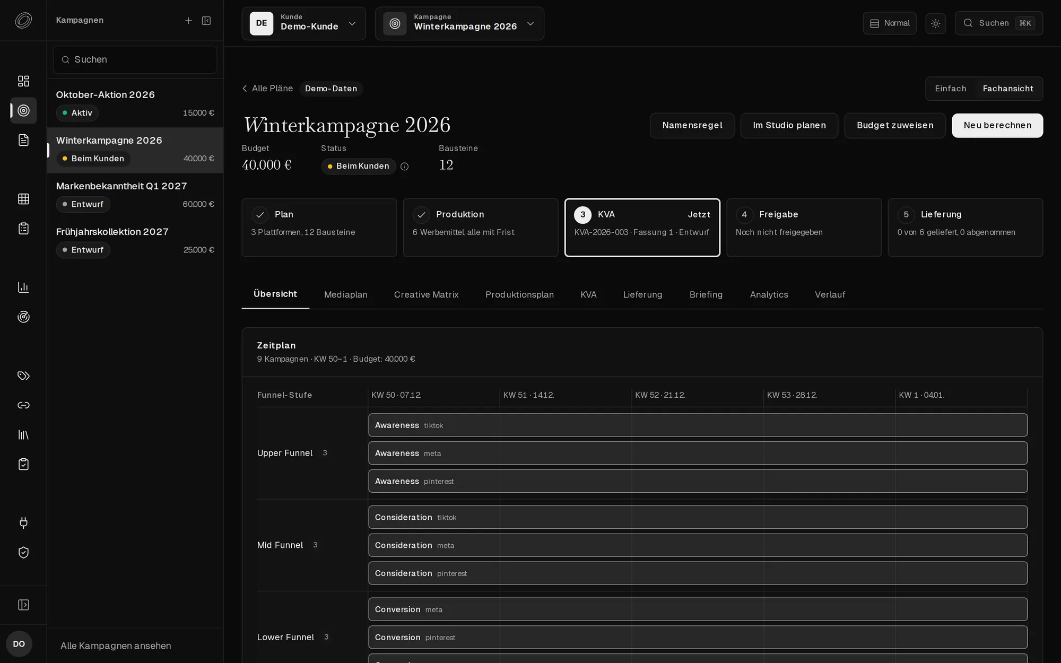Click the Kampagnen search field
Screen dimensions: 1061x663
point(135,59)
